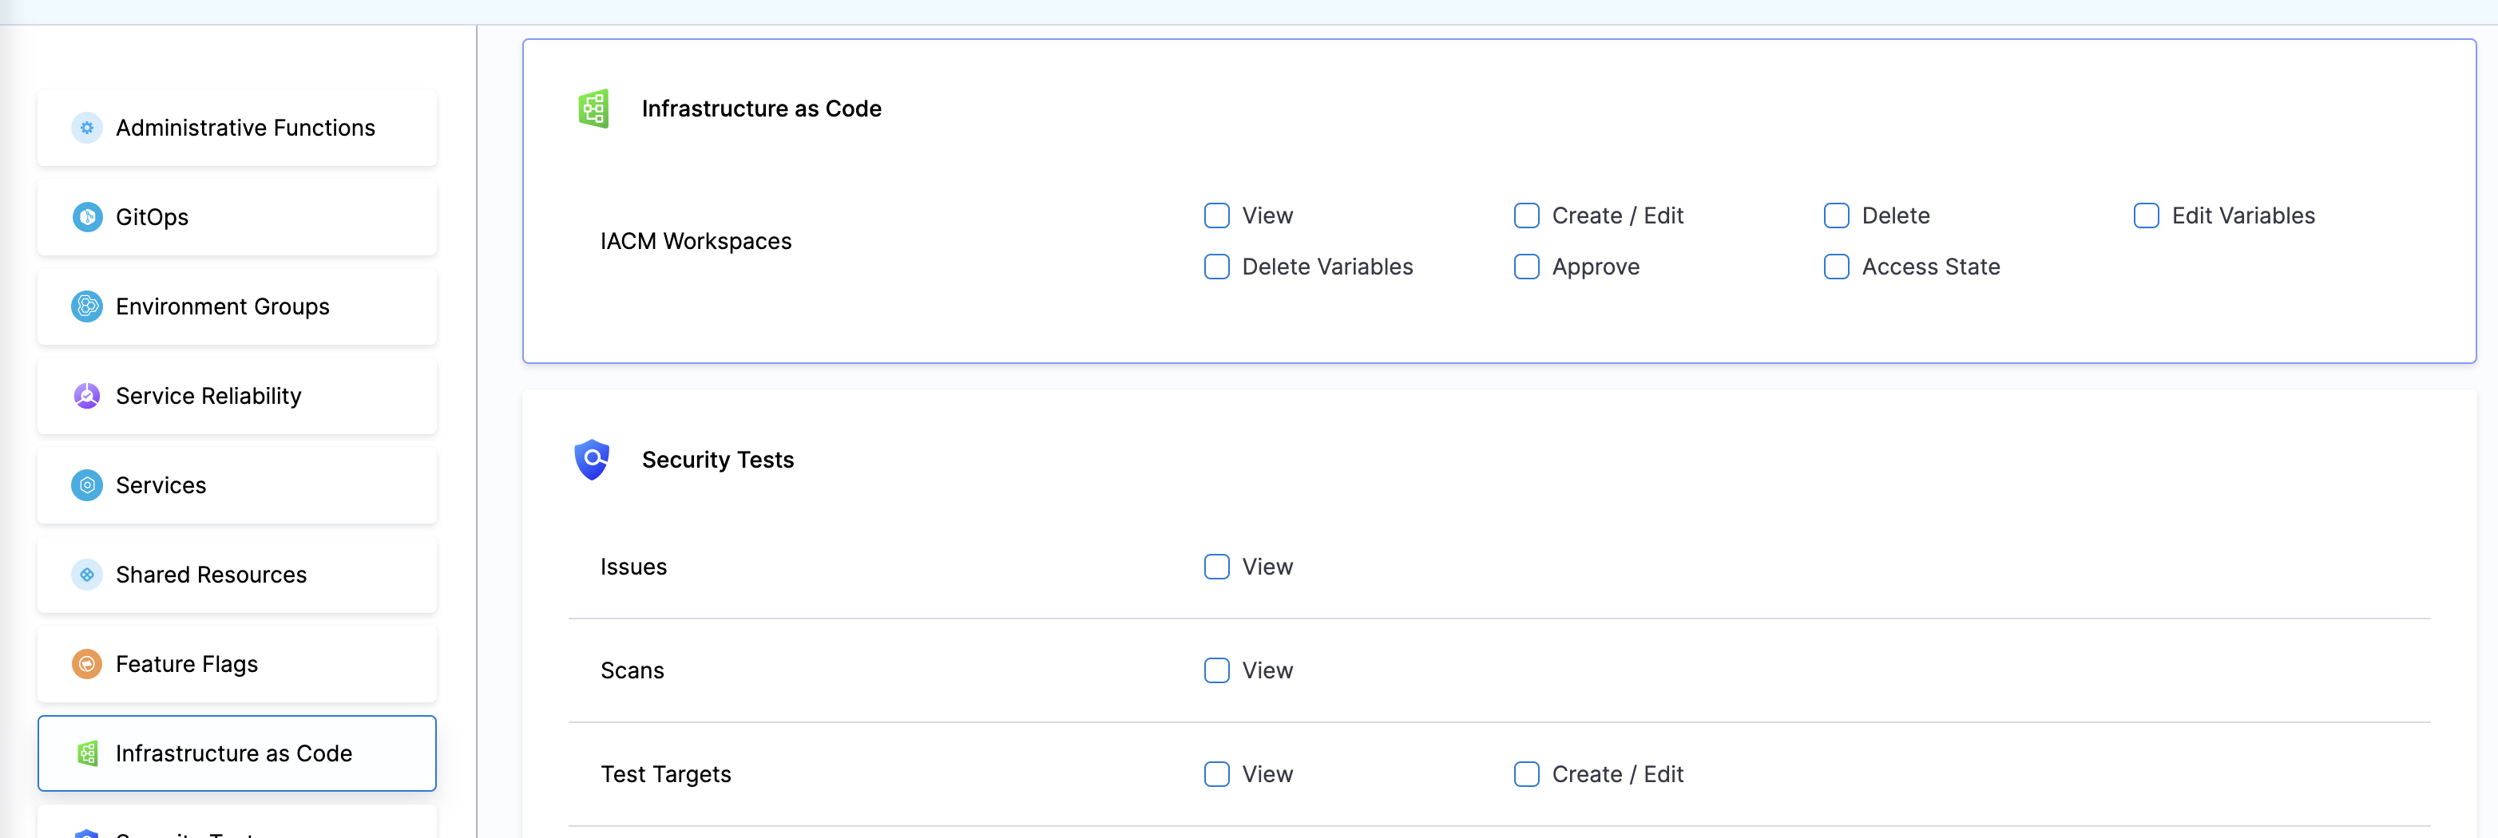2498x838 pixels.
Task: Click the Services sidebar icon
Action: [x=87, y=484]
